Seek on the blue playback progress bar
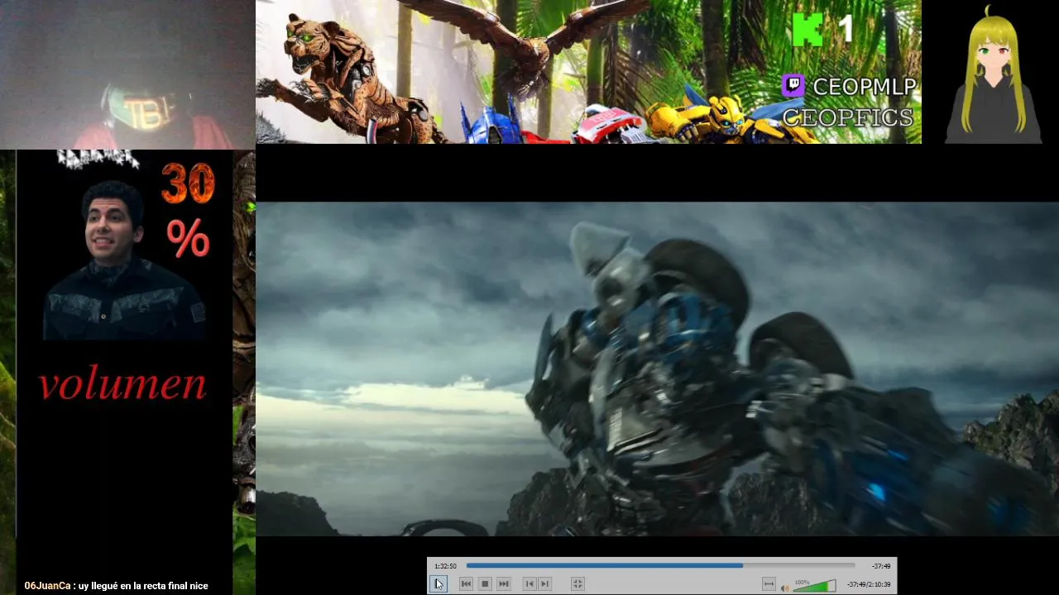1059x595 pixels. [660, 566]
